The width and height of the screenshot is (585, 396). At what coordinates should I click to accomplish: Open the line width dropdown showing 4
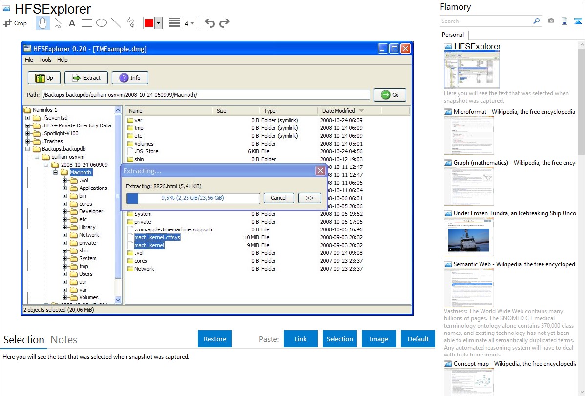[x=189, y=23]
